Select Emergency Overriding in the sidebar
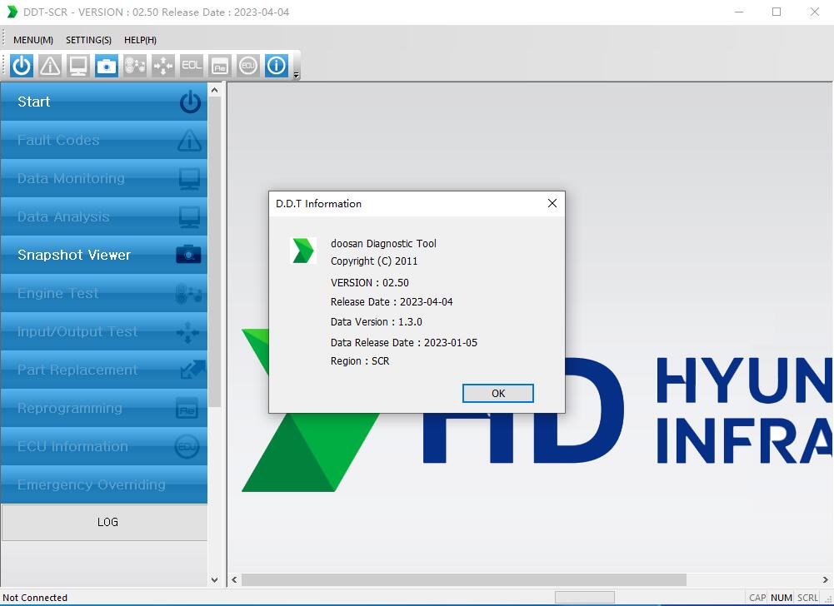This screenshot has width=834, height=606. point(103,484)
